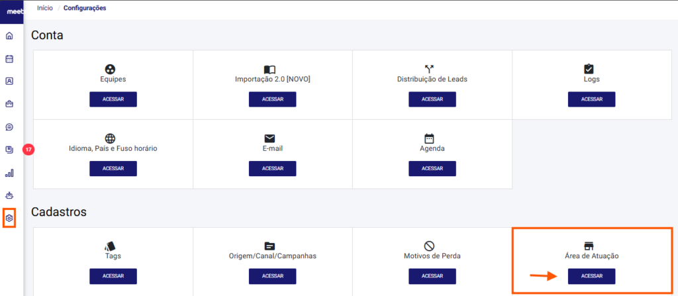Click the sidebar icon with 17 badge
Viewport: 678px width, 296px height.
pyautogui.click(x=11, y=150)
